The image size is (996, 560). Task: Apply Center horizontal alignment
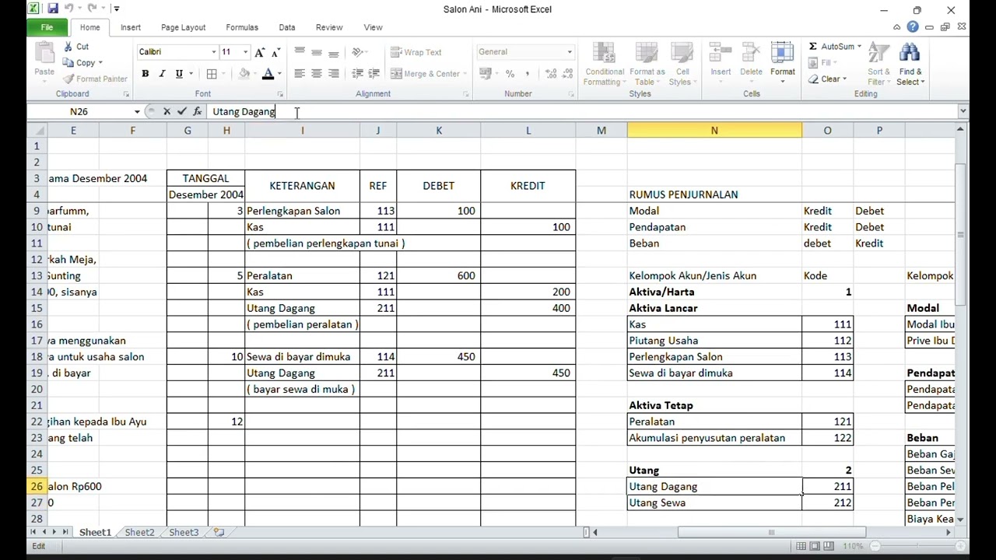[317, 74]
